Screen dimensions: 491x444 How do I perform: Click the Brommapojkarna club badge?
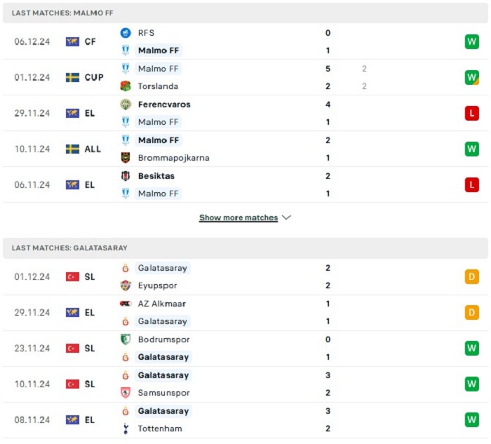coord(126,158)
